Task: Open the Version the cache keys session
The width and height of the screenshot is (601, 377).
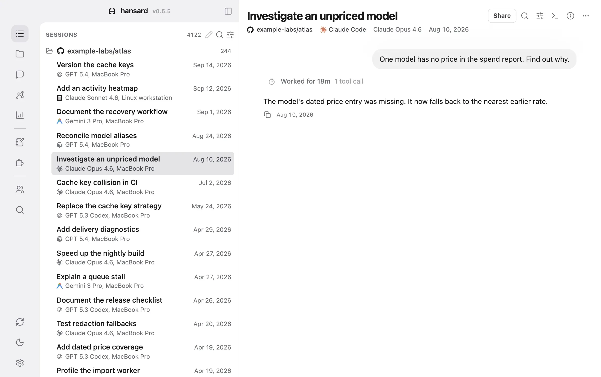Action: coord(143,69)
